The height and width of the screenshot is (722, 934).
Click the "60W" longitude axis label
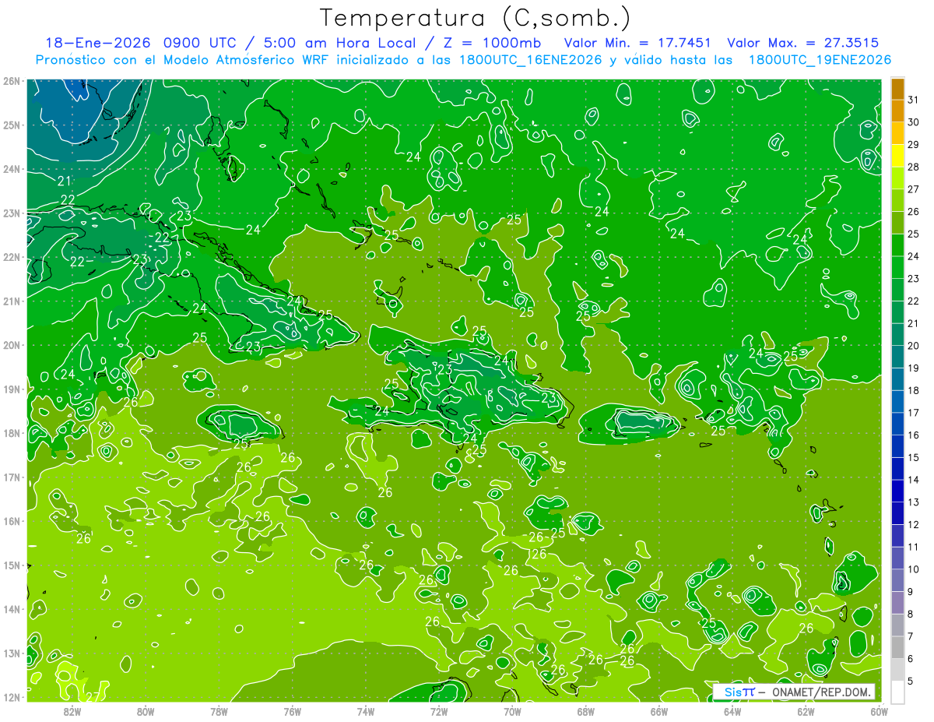(x=879, y=710)
